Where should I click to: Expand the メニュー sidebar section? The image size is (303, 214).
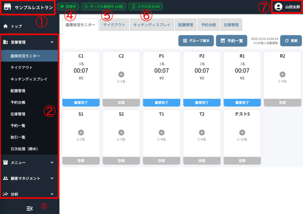(x=52, y=162)
